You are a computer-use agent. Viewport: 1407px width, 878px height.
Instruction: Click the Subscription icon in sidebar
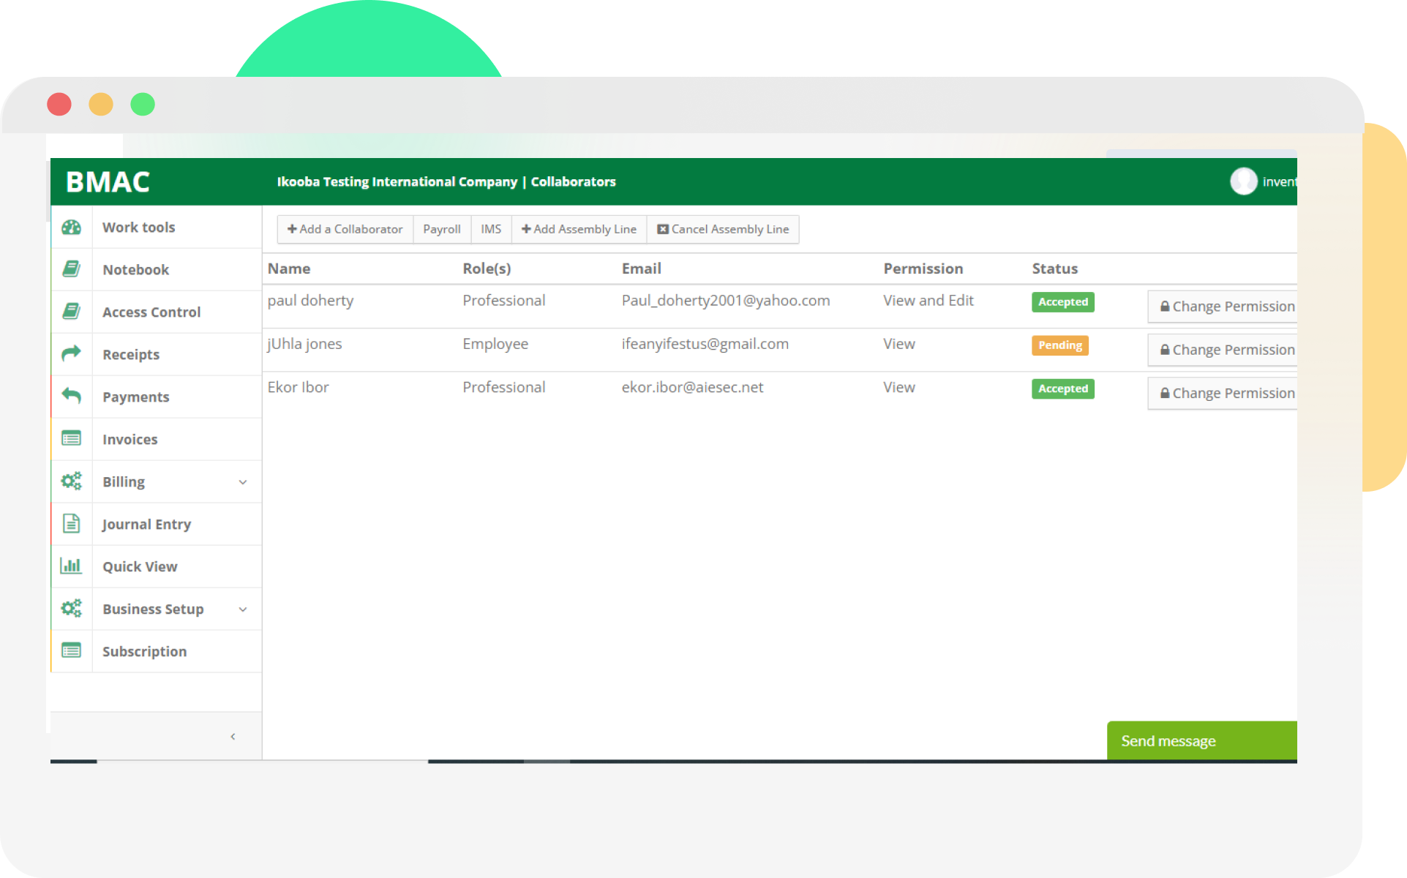[71, 651]
